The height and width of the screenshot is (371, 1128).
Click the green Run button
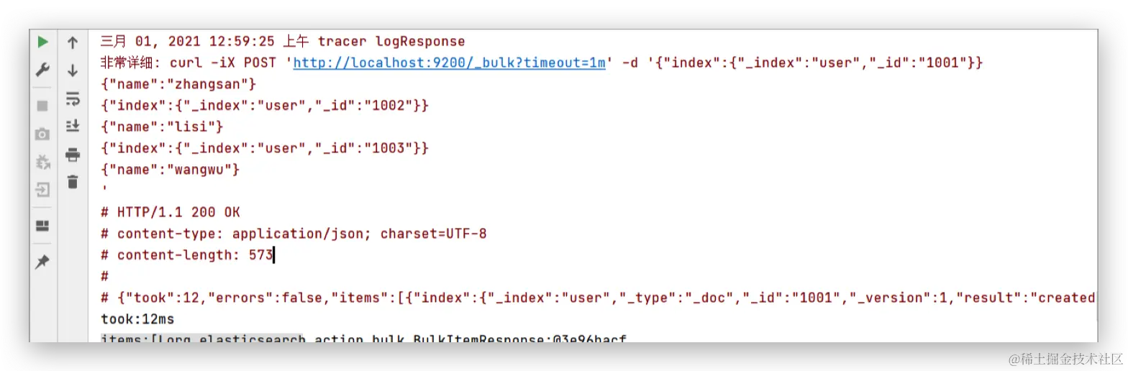point(42,42)
